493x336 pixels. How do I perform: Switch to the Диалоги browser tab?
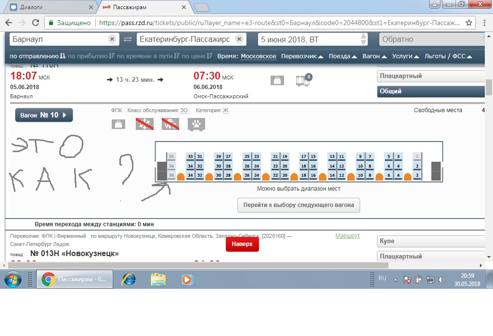point(48,7)
